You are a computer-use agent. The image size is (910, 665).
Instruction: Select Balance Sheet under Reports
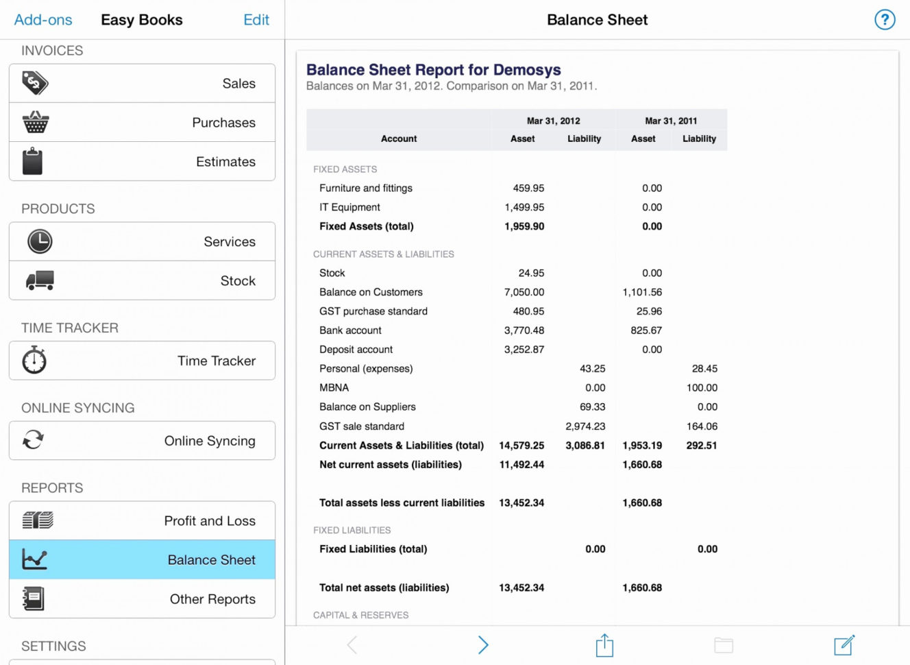point(211,559)
